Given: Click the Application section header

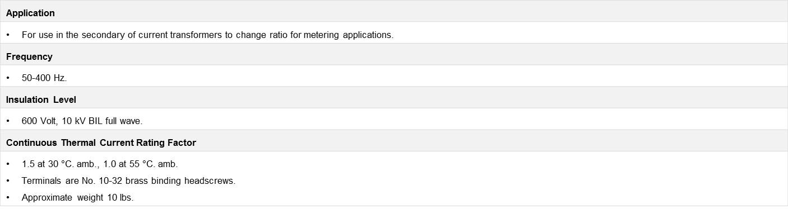Looking at the screenshot, I should pyautogui.click(x=30, y=13).
